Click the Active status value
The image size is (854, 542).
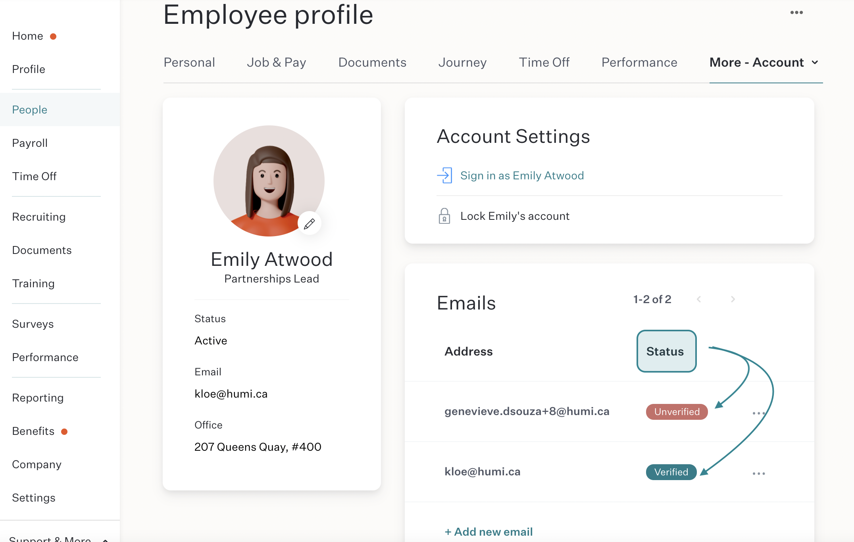(211, 341)
